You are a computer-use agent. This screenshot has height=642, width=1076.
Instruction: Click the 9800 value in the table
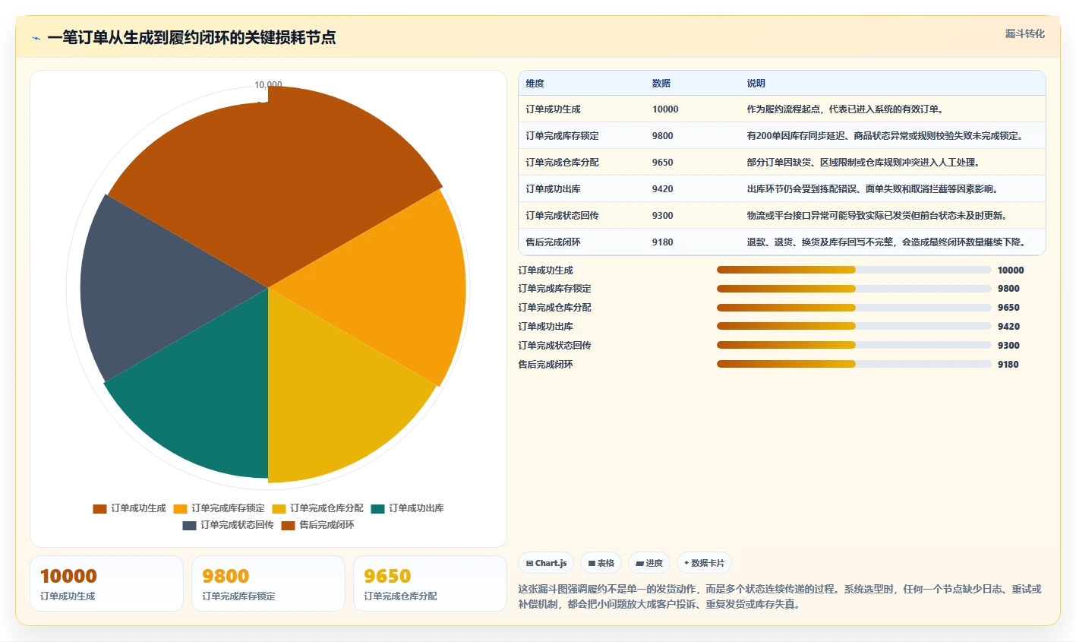[662, 136]
